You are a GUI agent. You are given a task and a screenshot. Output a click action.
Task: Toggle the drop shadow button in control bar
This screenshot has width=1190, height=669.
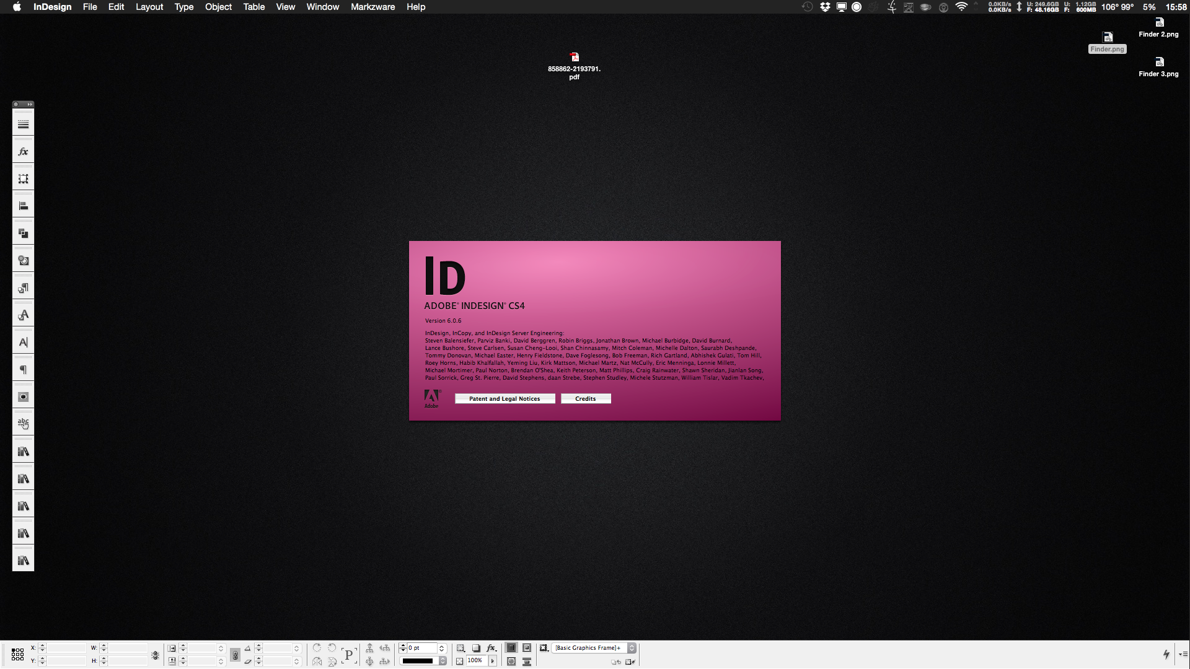pyautogui.click(x=476, y=648)
